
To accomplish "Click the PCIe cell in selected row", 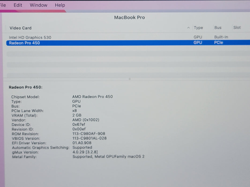I will coord(218,43).
